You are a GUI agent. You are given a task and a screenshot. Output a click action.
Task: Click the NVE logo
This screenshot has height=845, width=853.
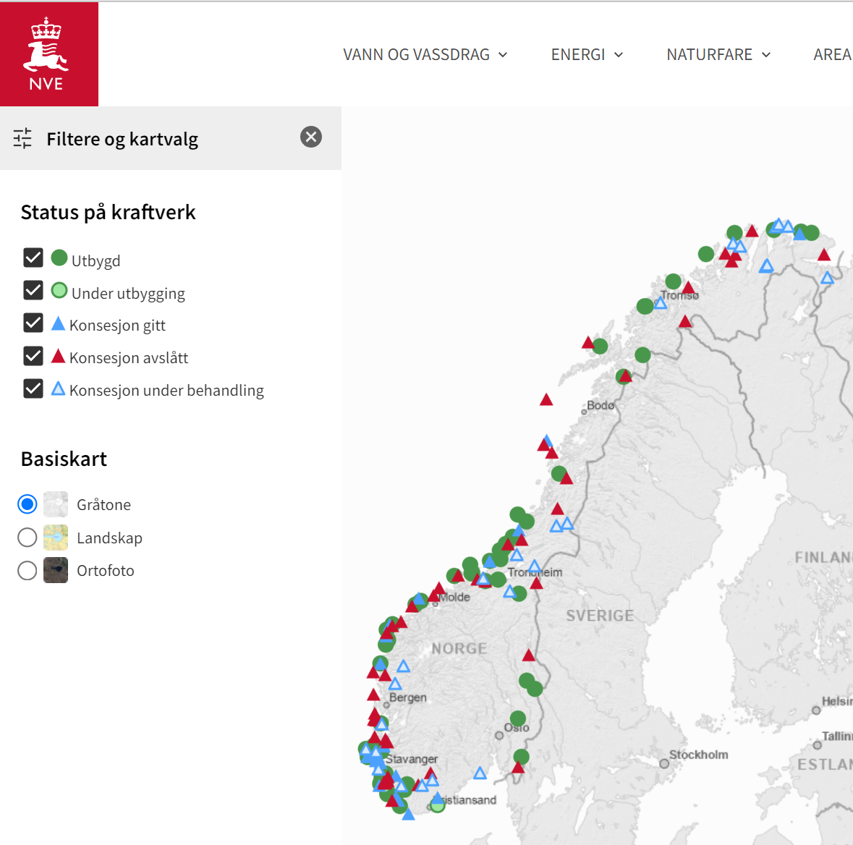49,54
